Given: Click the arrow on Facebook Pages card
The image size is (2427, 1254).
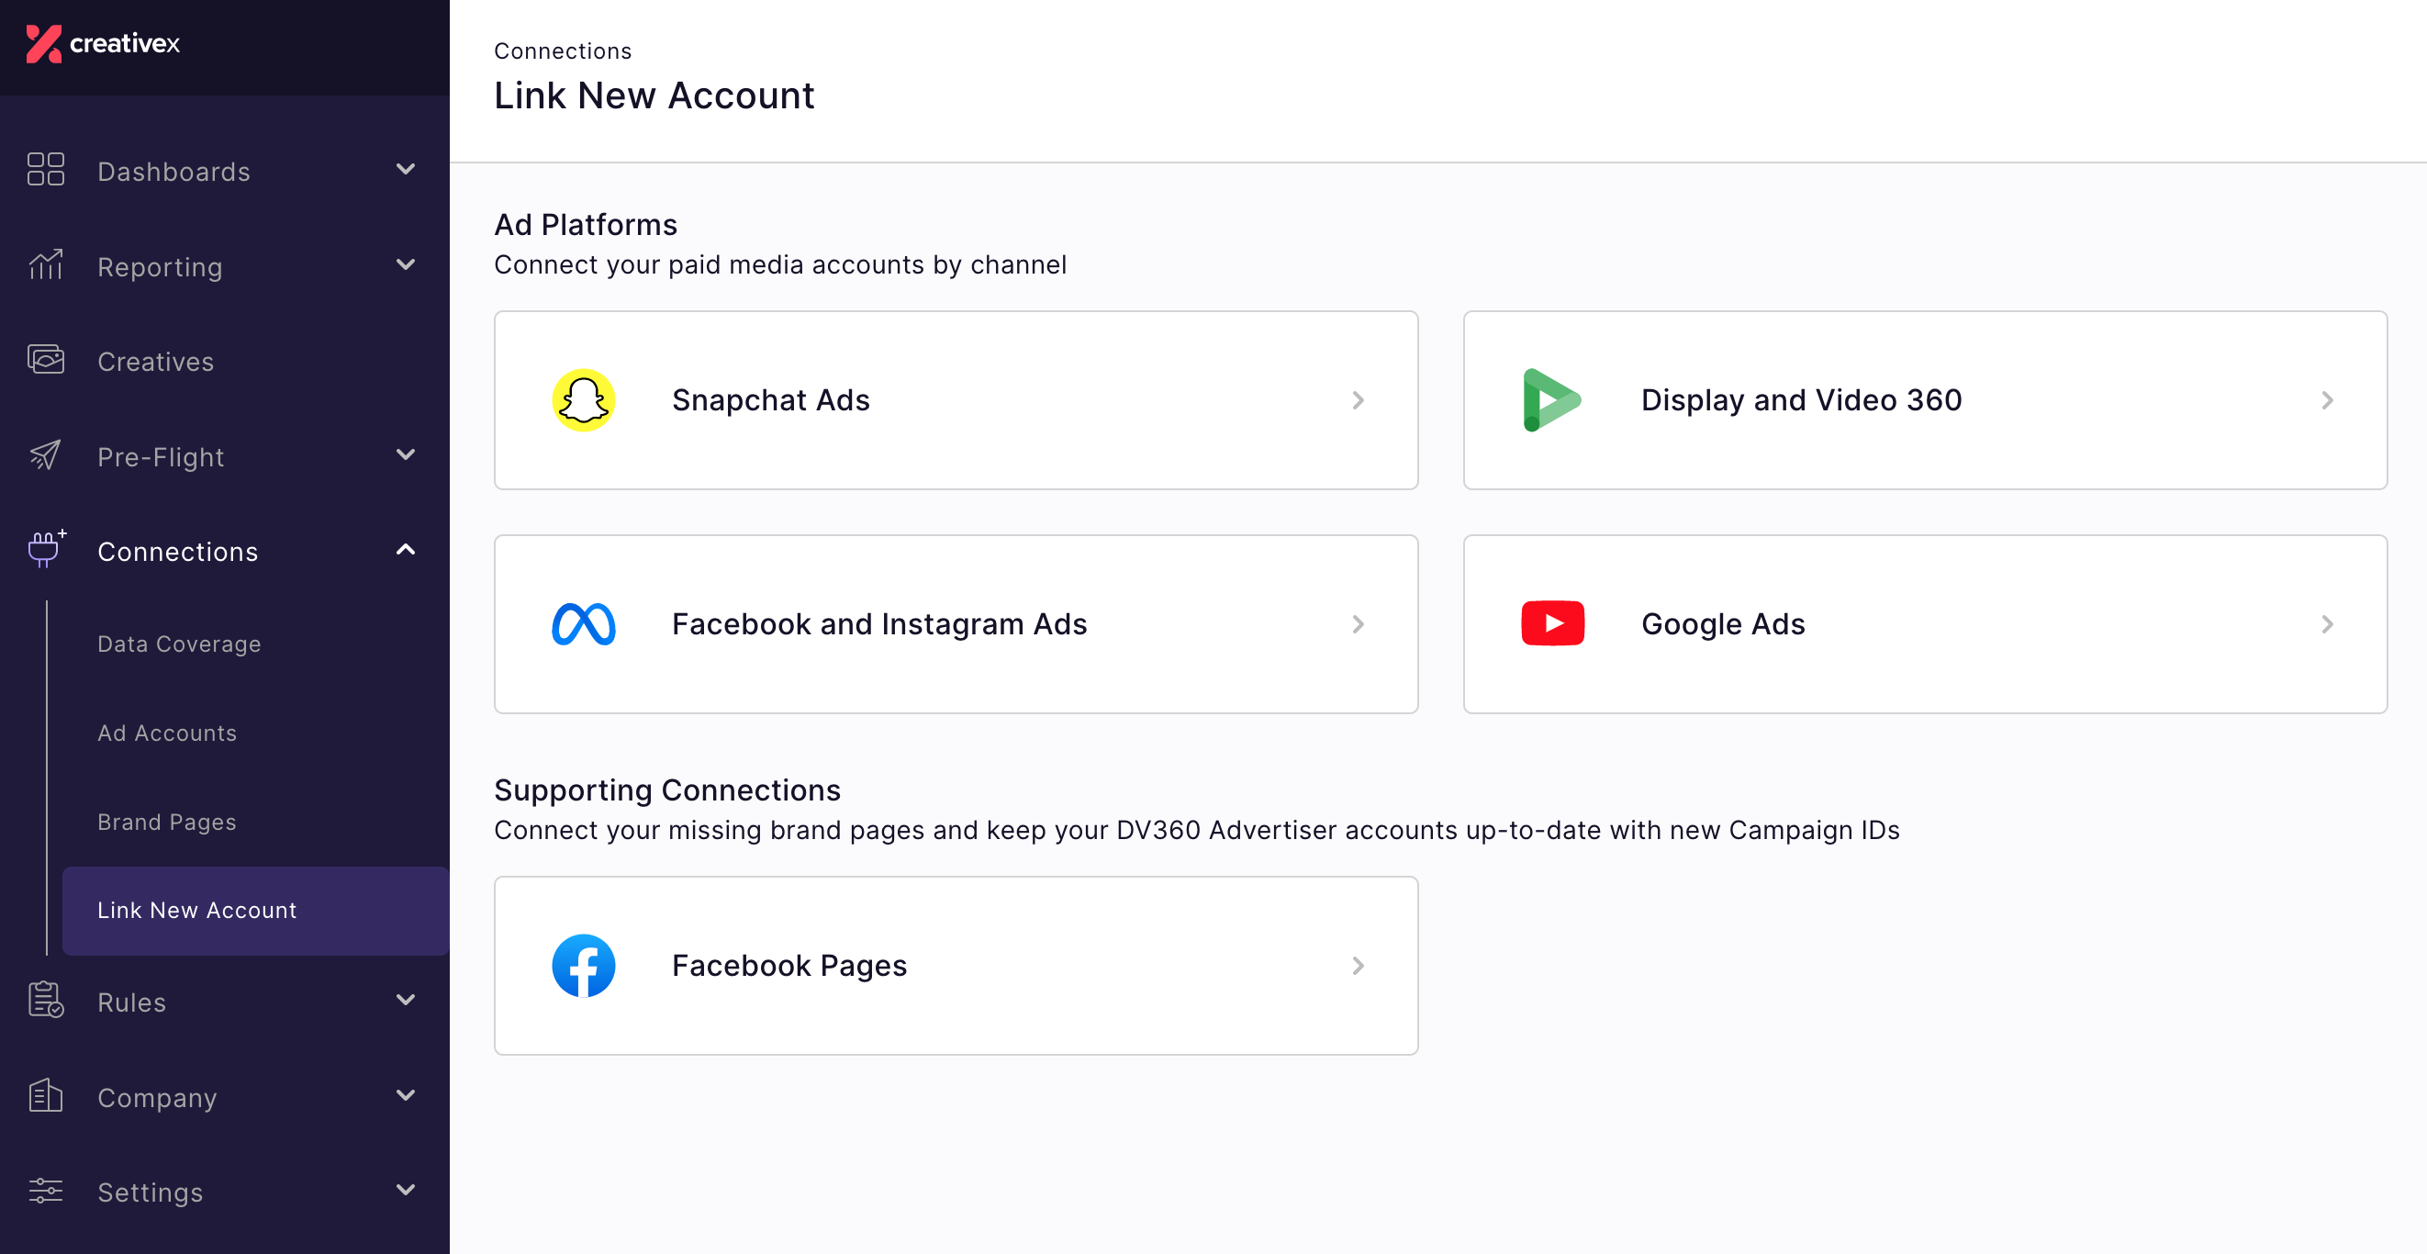Looking at the screenshot, I should tap(1358, 966).
